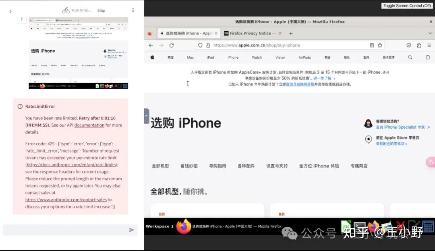435x251 pixels.
Task: Click Workspace 1 label in the taskbar
Action: click(159, 226)
